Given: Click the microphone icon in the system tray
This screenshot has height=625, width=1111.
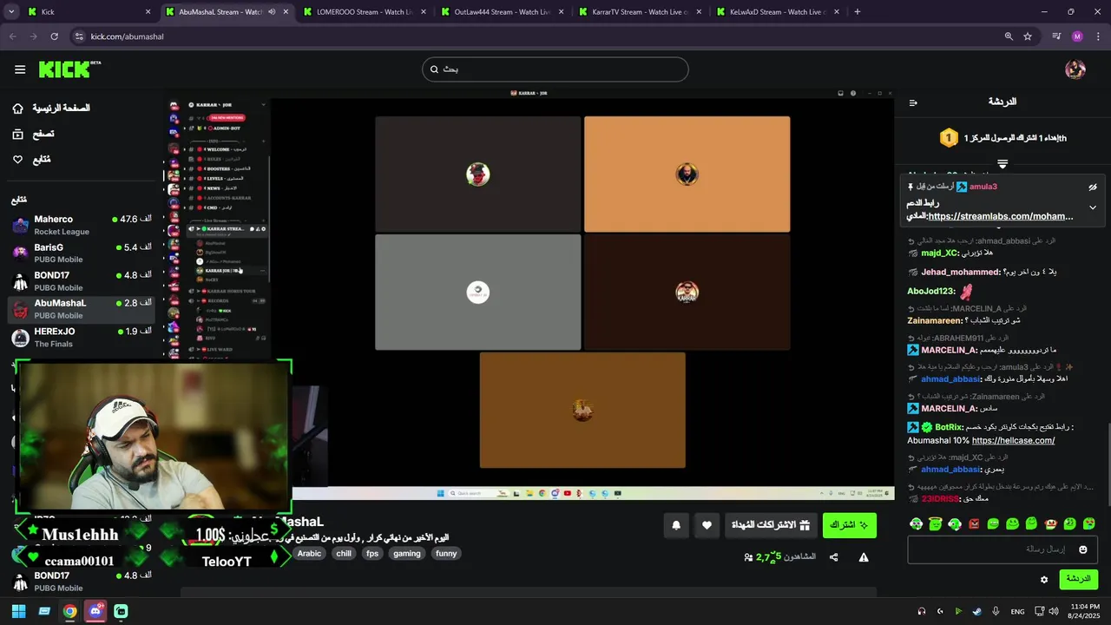Looking at the screenshot, I should click(996, 611).
